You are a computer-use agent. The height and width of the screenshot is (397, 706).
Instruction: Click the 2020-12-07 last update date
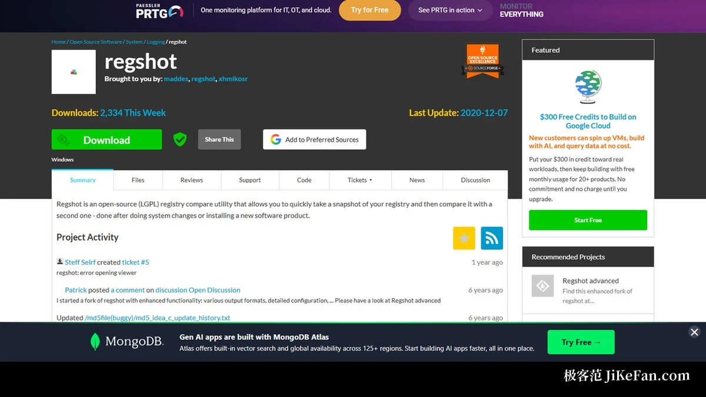coord(484,113)
